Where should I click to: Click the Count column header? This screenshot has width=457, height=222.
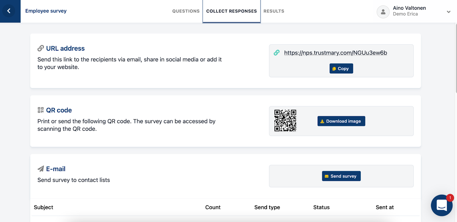213,207
